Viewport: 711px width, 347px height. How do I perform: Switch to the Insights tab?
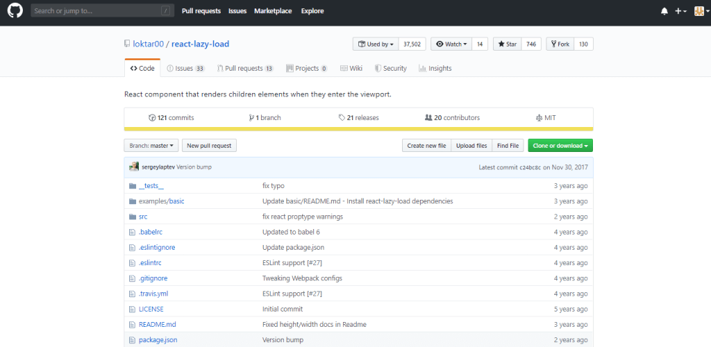point(435,69)
